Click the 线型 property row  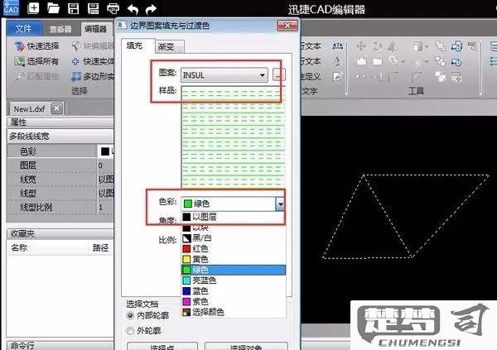60,194
